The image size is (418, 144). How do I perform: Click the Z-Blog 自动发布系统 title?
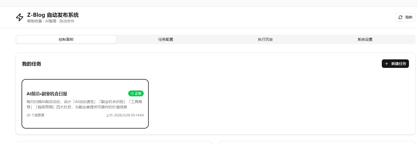pyautogui.click(x=53, y=15)
